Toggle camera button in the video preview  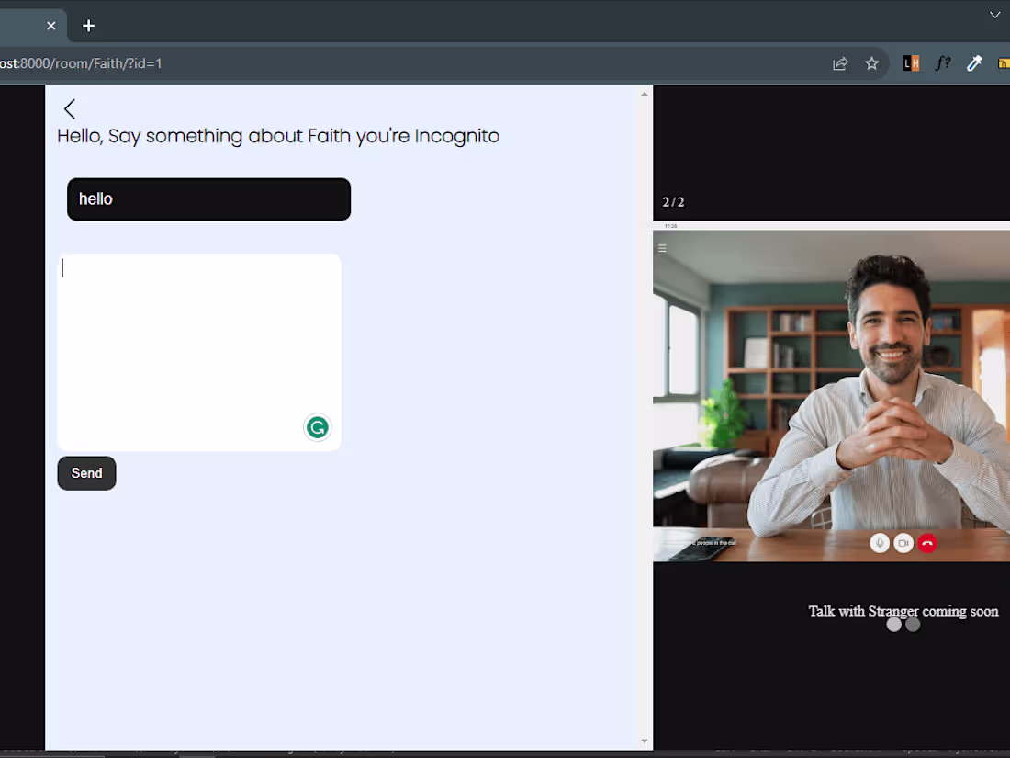(x=903, y=543)
